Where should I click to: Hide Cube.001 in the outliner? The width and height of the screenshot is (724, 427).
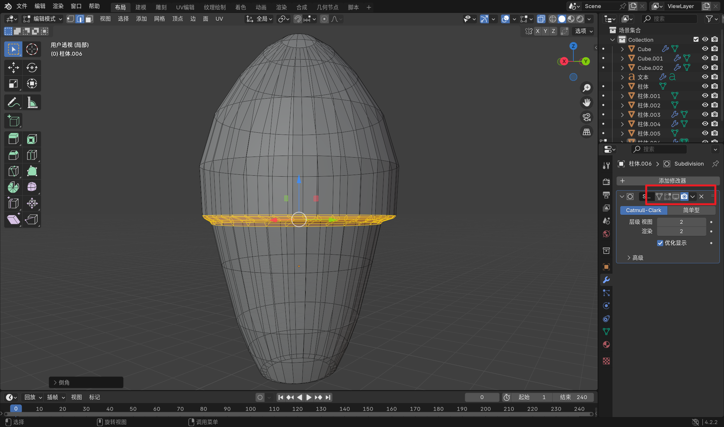point(705,58)
